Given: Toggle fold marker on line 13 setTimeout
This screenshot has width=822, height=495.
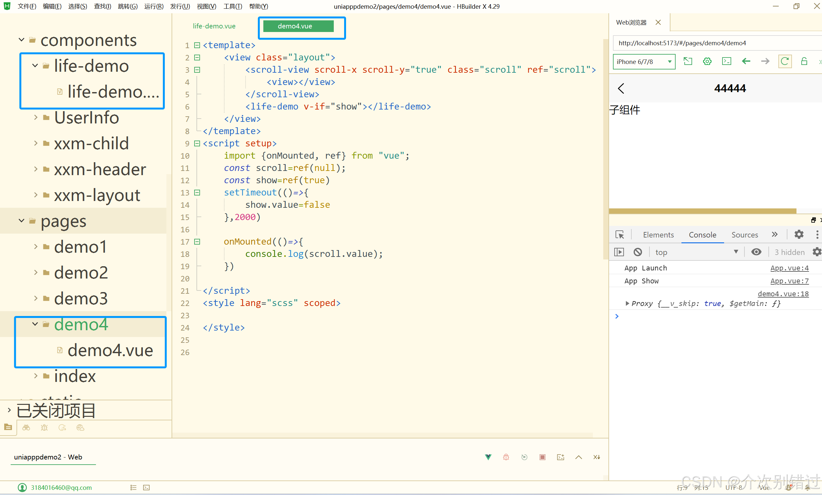Looking at the screenshot, I should pos(197,193).
